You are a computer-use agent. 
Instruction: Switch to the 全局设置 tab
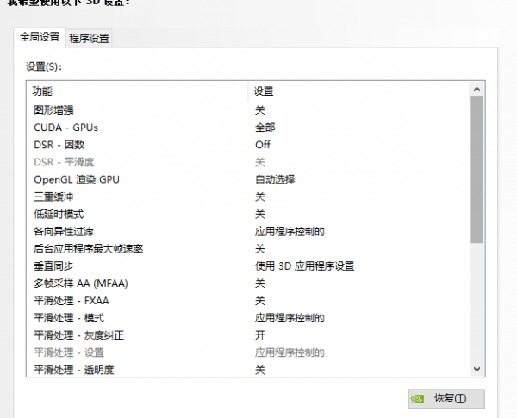point(40,37)
